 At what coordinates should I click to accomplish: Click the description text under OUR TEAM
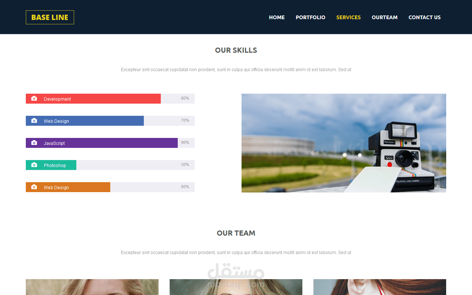click(x=236, y=253)
